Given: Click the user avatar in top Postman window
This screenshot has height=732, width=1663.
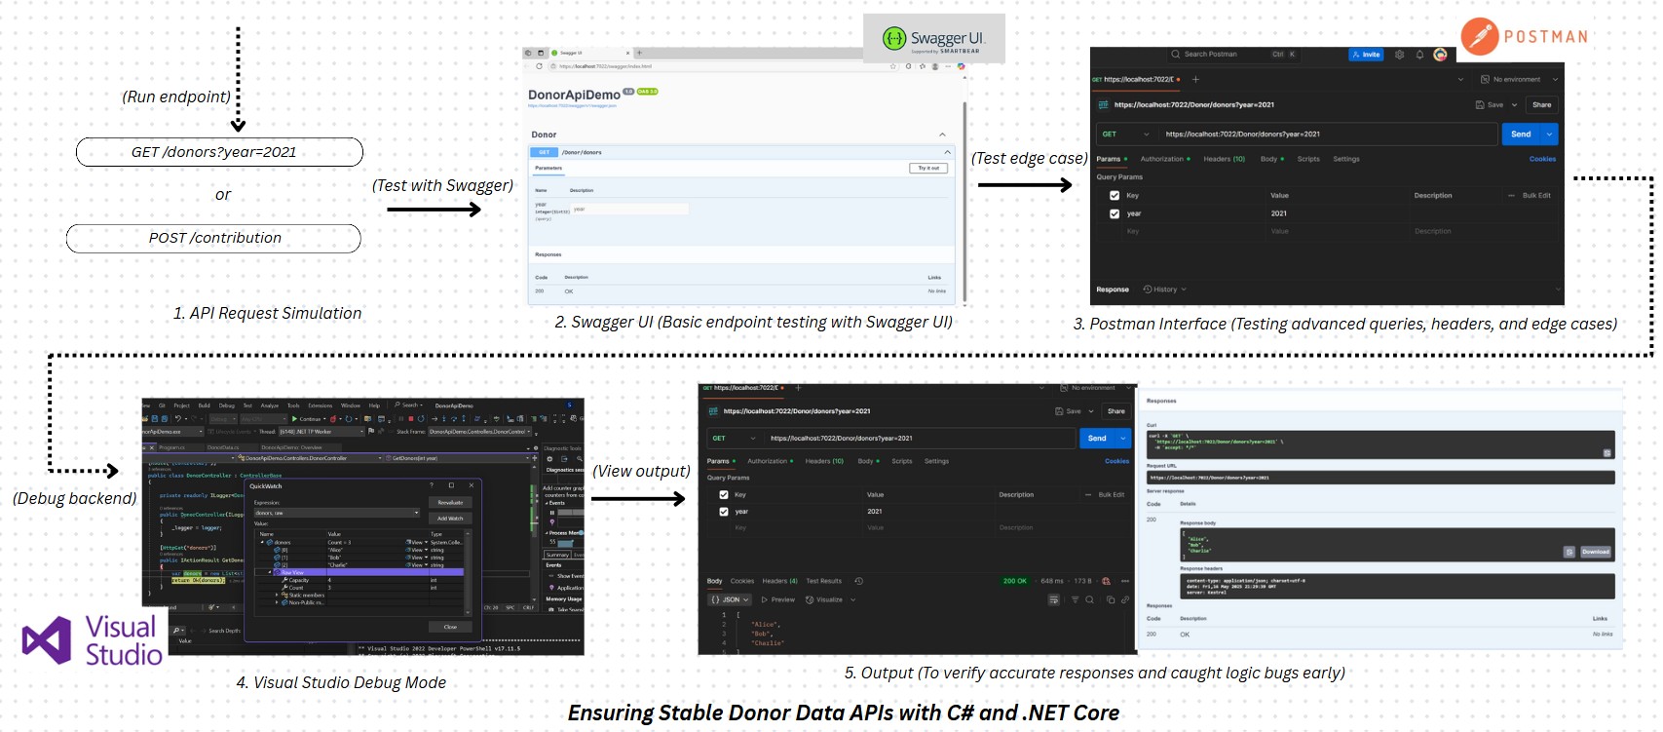Looking at the screenshot, I should (1440, 55).
